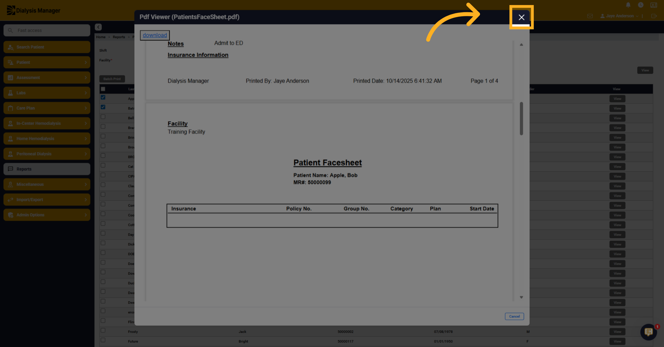Open the chat support bubble icon

tap(649, 332)
